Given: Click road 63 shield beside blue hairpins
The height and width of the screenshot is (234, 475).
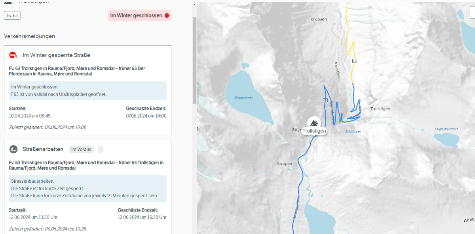Looking at the screenshot, I should (x=325, y=100).
